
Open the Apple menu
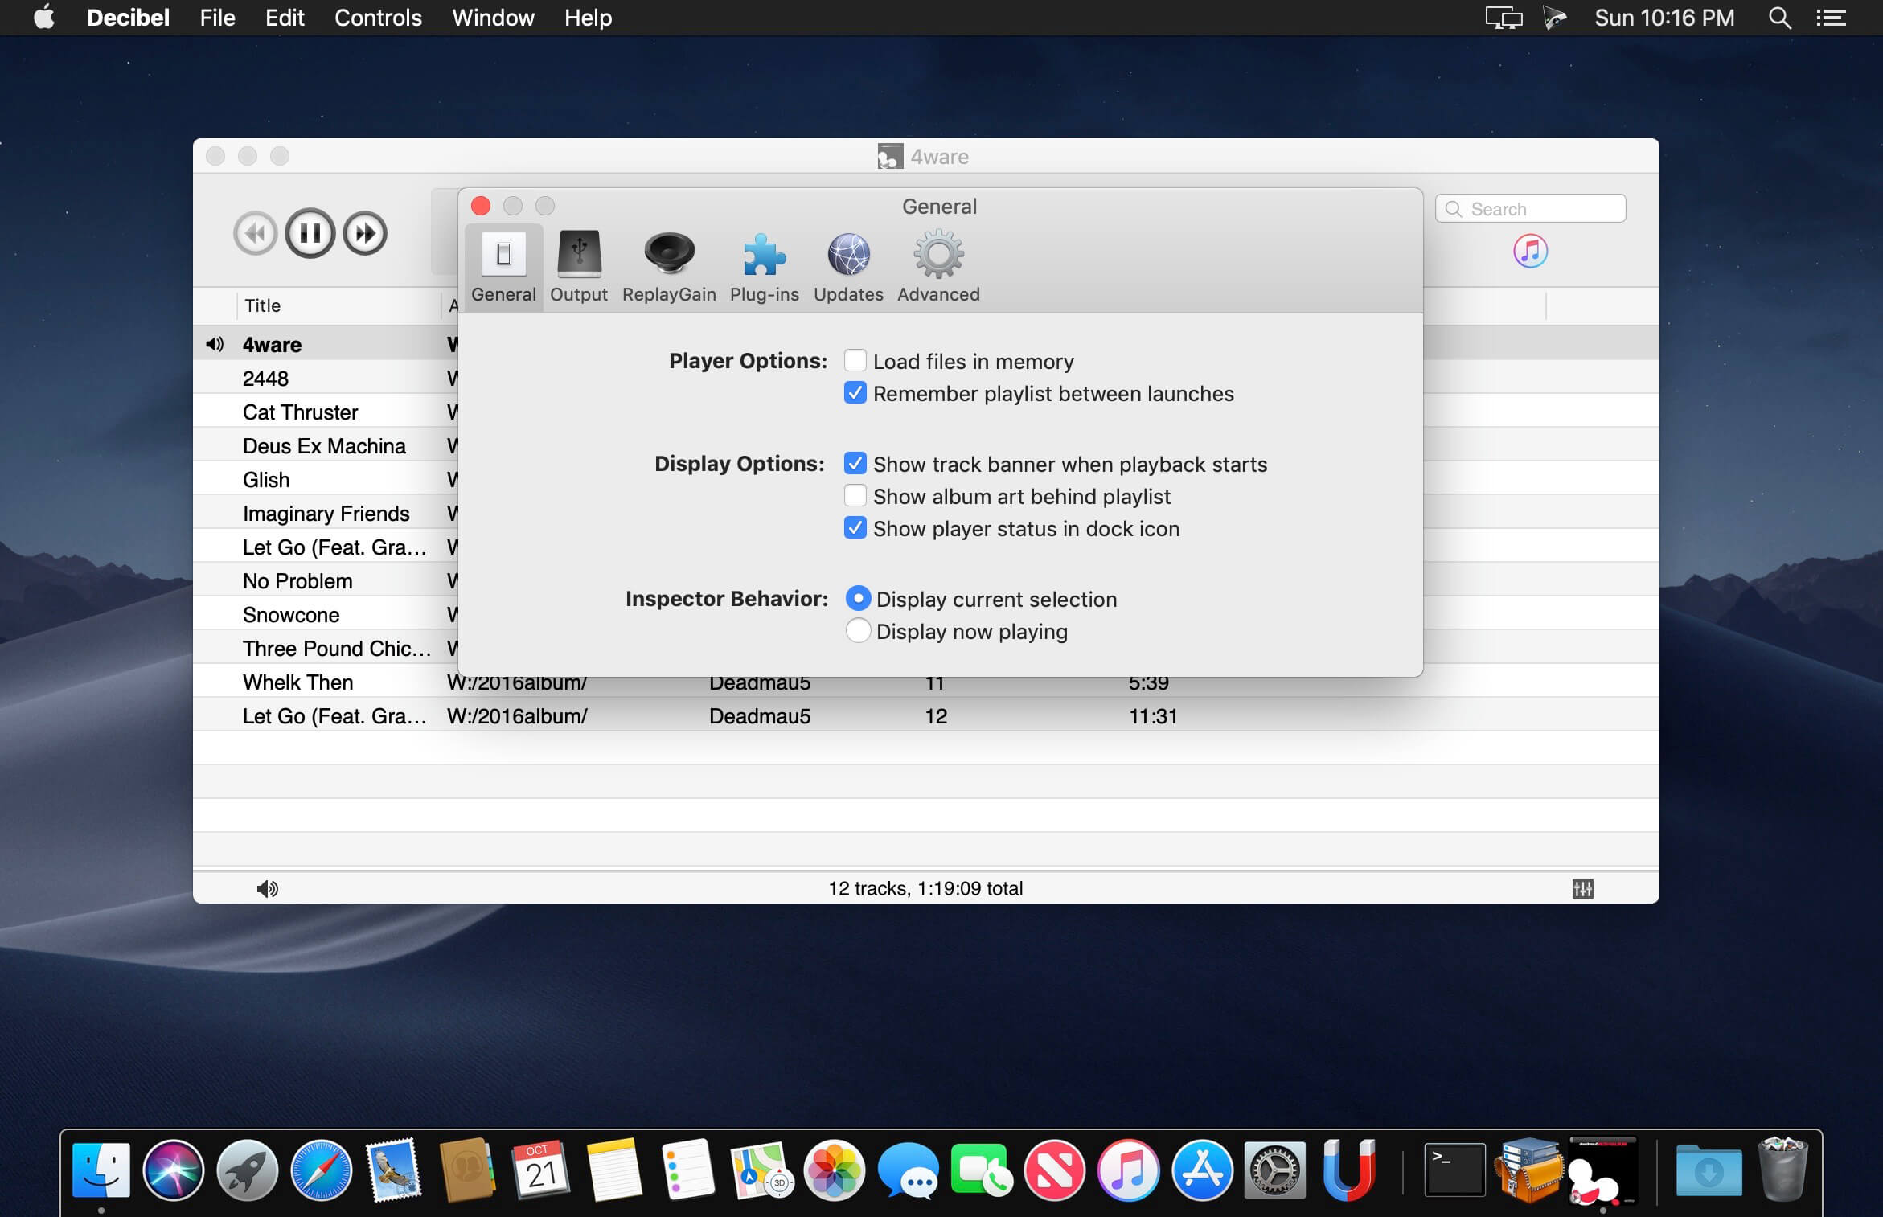(x=44, y=17)
